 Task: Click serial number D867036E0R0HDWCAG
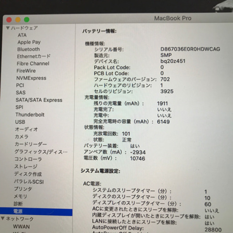pyautogui.click(x=190, y=49)
